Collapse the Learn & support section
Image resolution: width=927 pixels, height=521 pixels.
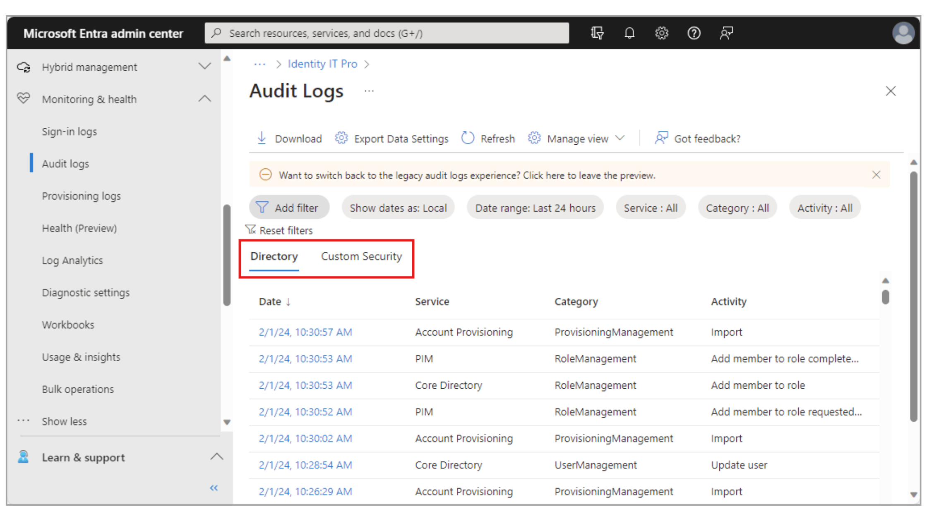point(216,456)
